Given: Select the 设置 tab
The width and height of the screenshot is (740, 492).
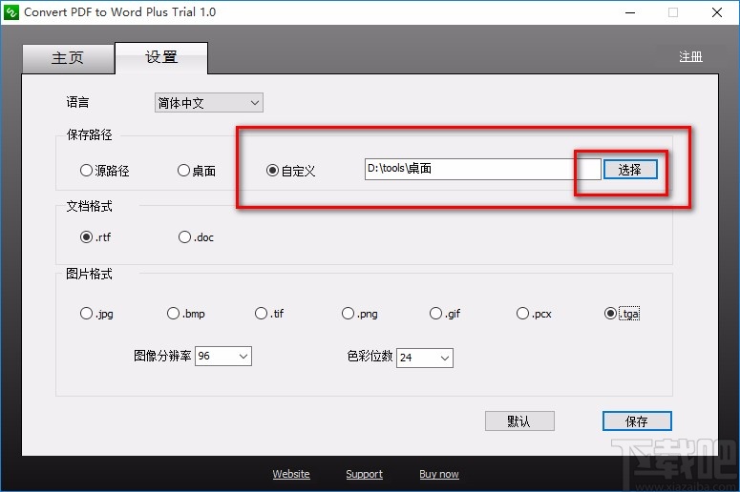Looking at the screenshot, I should [x=161, y=57].
